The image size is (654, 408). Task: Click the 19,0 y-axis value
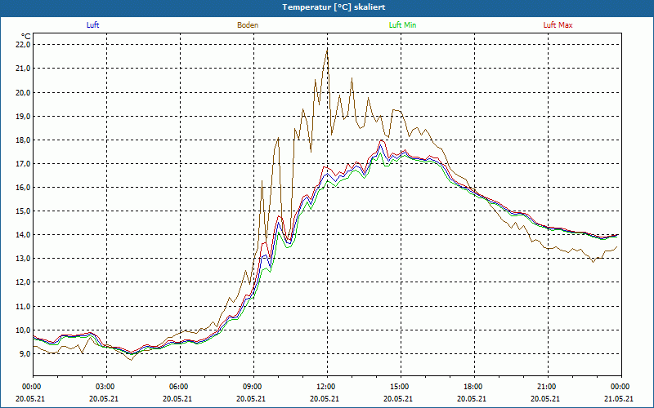tap(24, 116)
